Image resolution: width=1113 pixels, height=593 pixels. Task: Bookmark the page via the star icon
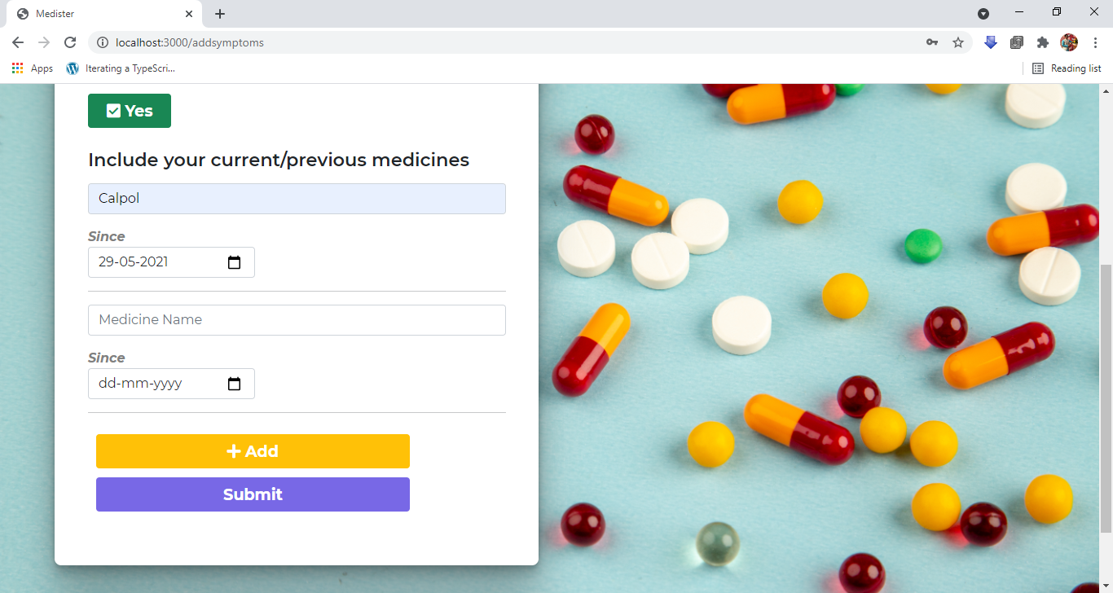pyautogui.click(x=958, y=42)
